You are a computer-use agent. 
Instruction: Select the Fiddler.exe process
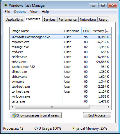(x=60, y=57)
